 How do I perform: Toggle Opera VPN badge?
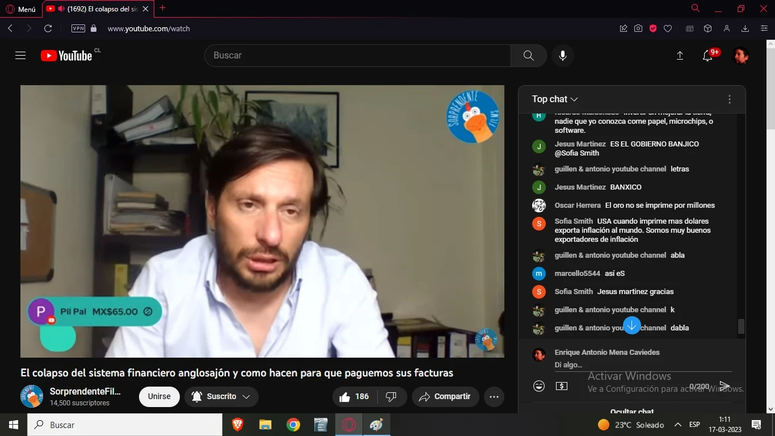[78, 28]
